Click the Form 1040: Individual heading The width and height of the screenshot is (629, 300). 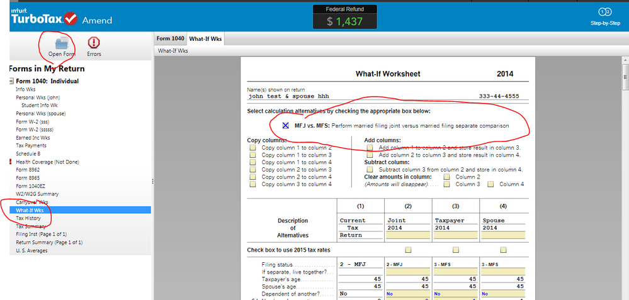pos(47,81)
